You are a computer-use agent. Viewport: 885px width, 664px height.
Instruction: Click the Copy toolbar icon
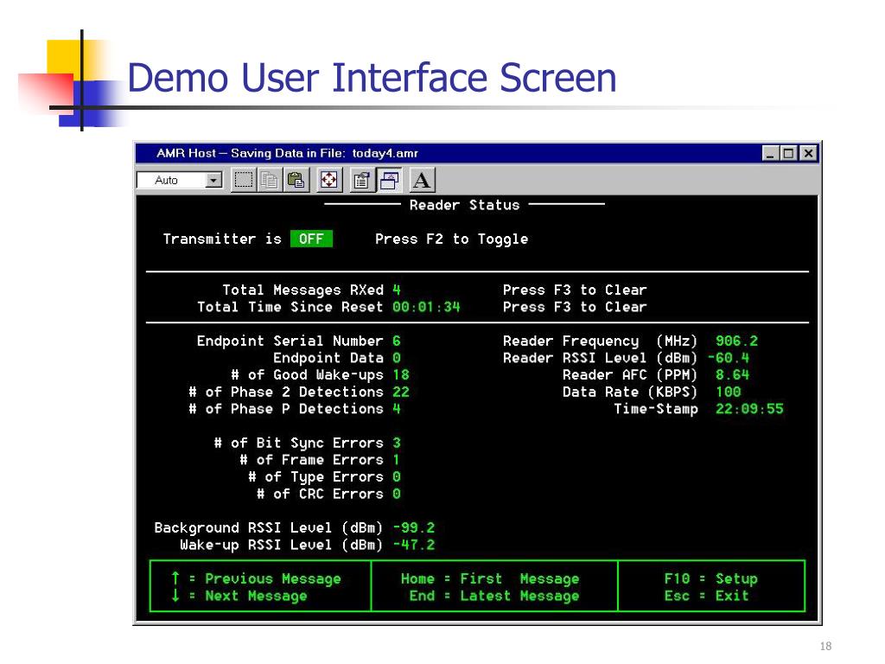click(270, 180)
